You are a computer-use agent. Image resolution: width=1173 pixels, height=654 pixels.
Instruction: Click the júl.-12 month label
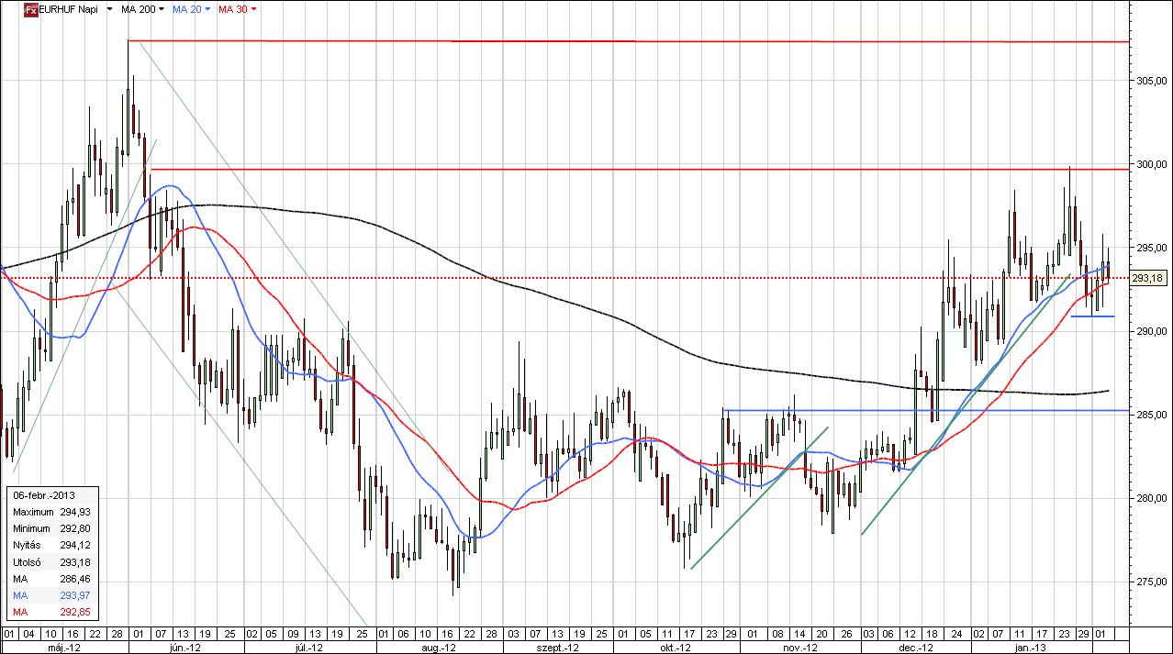[309, 647]
